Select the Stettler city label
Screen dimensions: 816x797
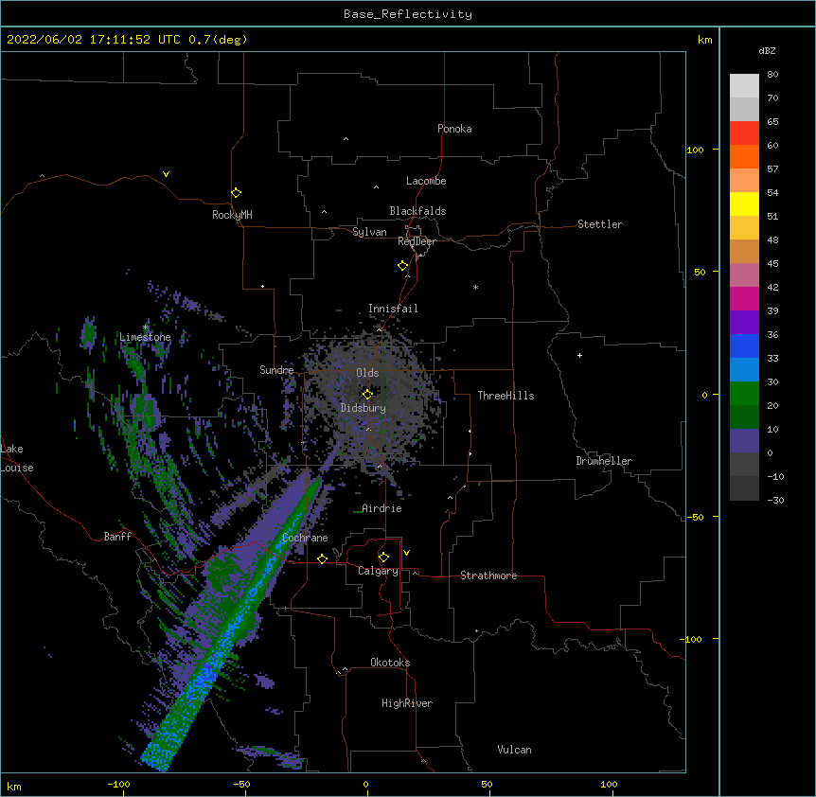tap(600, 224)
